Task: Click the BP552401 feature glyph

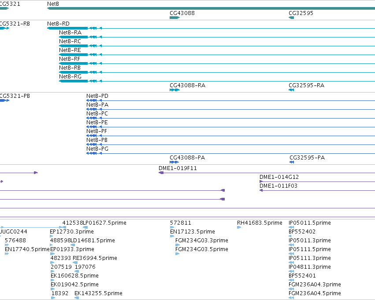Action: pyautogui.click(x=291, y=281)
